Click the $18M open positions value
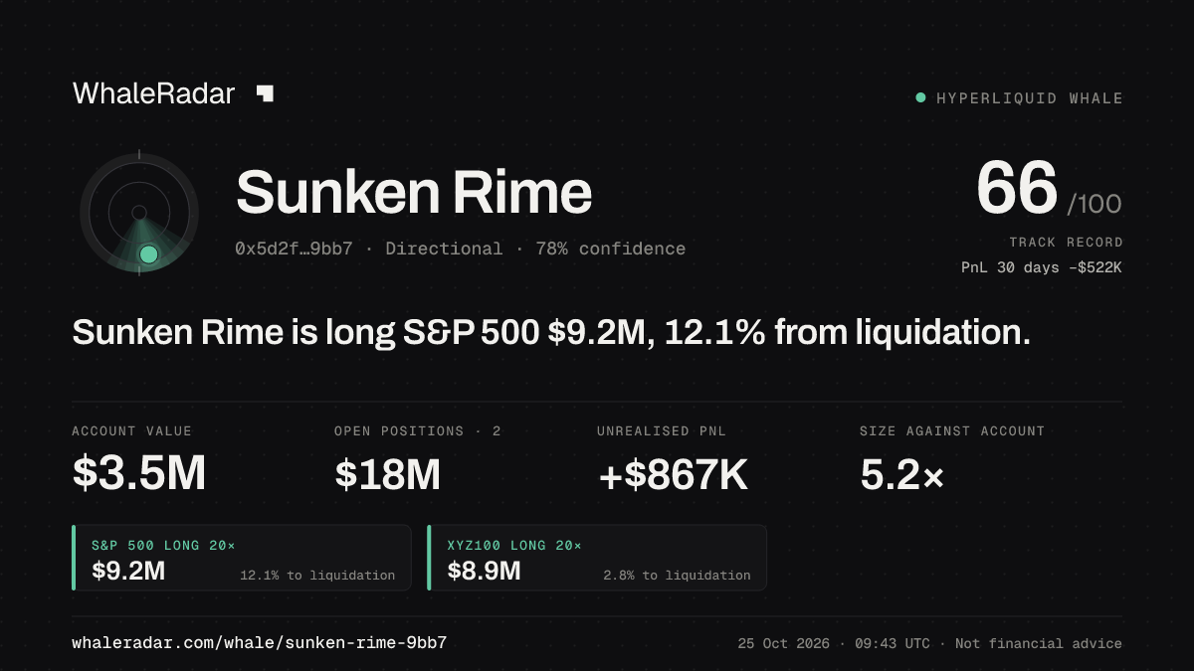1194x671 pixels. (388, 474)
